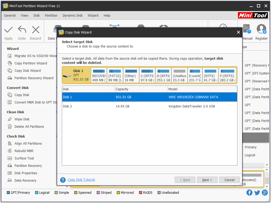Image resolution: width=271 pixels, height=203 pixels.
Task: Click the Discard X icon
Action: click(x=35, y=30)
